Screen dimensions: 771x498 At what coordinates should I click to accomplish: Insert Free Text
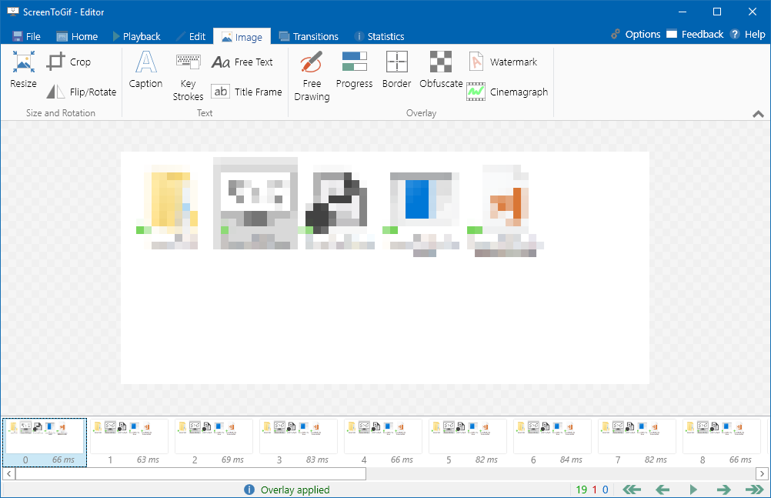pos(242,62)
